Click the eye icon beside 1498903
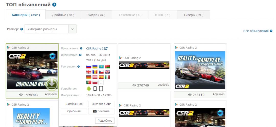276x127 pixels. click(21, 95)
